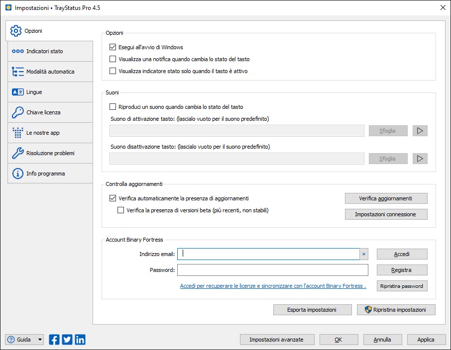The image size is (451, 350).
Task: Click the Accedi button
Action: pos(402,254)
